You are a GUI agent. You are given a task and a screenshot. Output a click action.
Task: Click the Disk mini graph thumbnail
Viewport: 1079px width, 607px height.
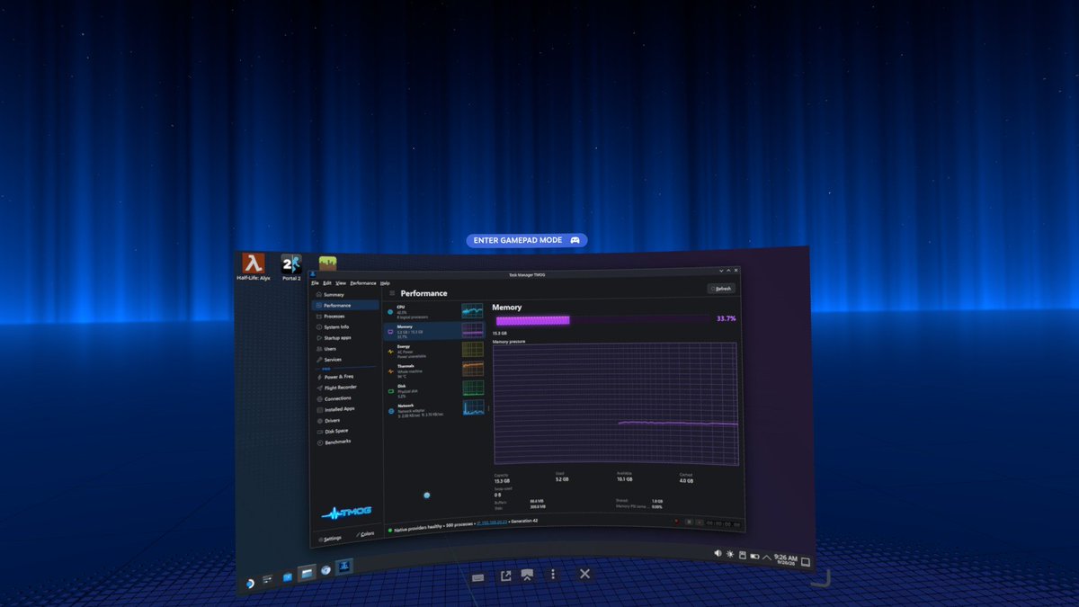(473, 388)
